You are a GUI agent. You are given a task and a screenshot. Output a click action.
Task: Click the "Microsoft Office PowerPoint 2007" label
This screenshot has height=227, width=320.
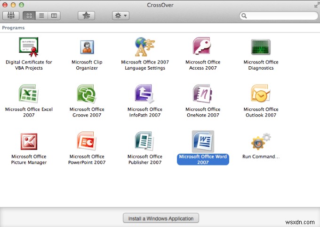click(87, 159)
